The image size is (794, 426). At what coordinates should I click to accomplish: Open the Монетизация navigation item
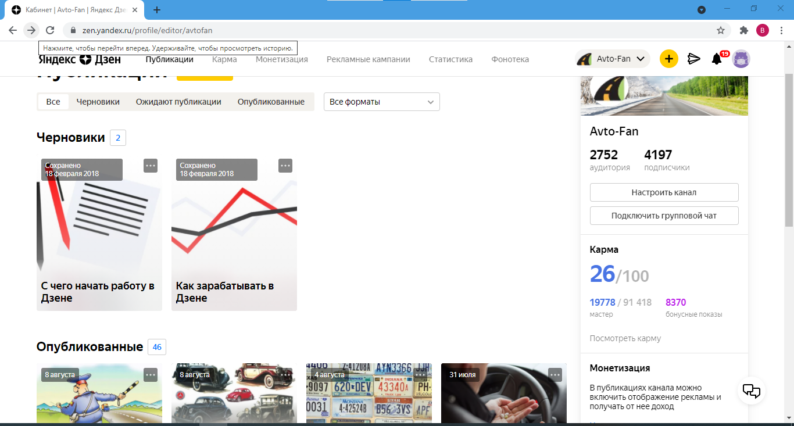point(282,59)
